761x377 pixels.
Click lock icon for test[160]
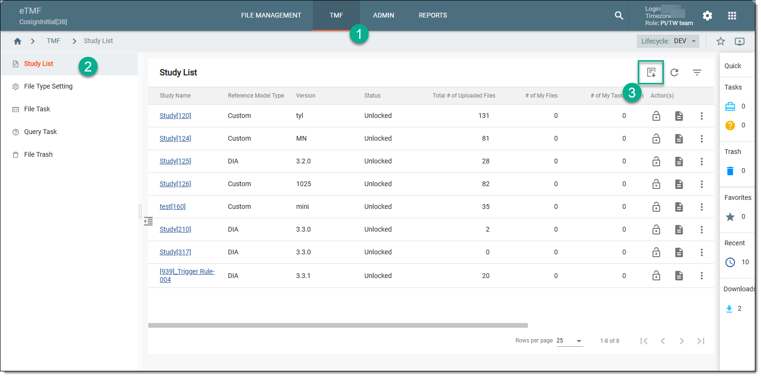pyautogui.click(x=656, y=207)
